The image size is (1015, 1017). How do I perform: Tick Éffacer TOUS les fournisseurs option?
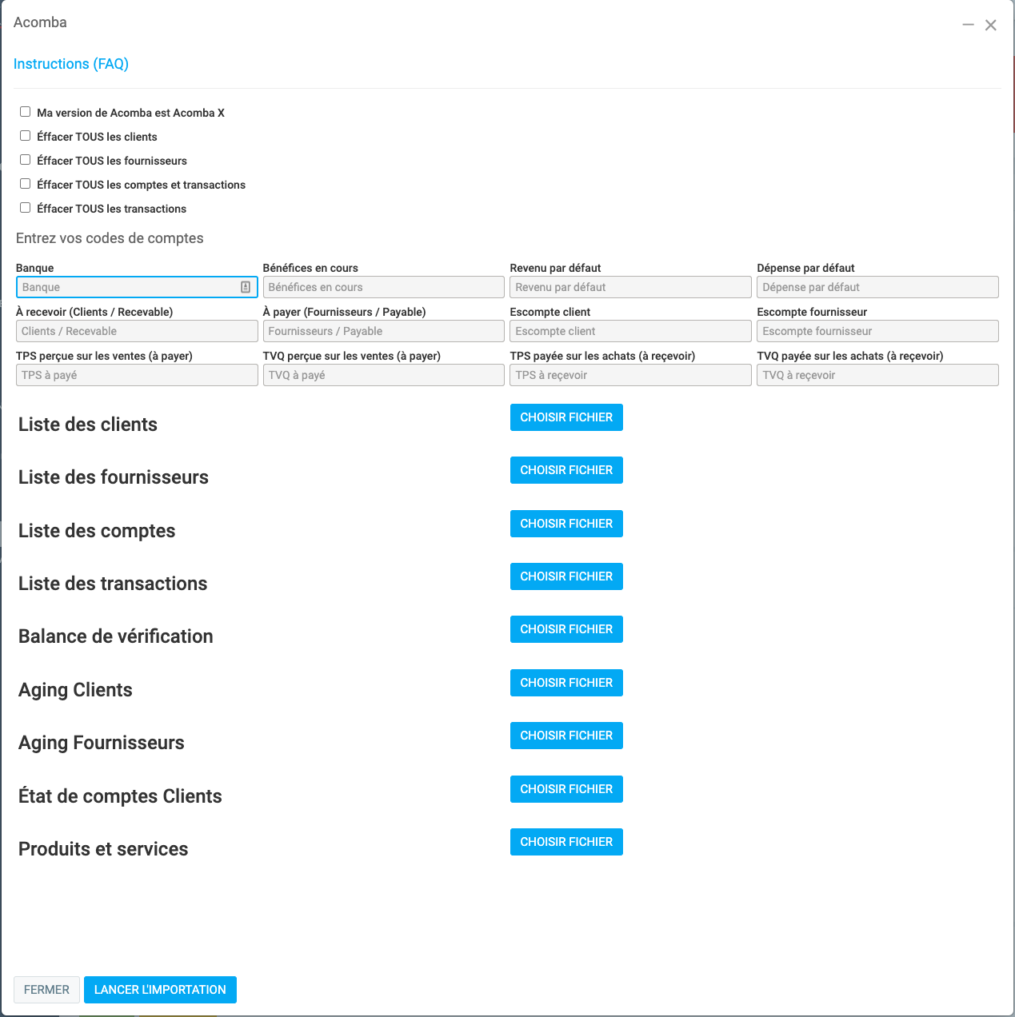(x=26, y=160)
